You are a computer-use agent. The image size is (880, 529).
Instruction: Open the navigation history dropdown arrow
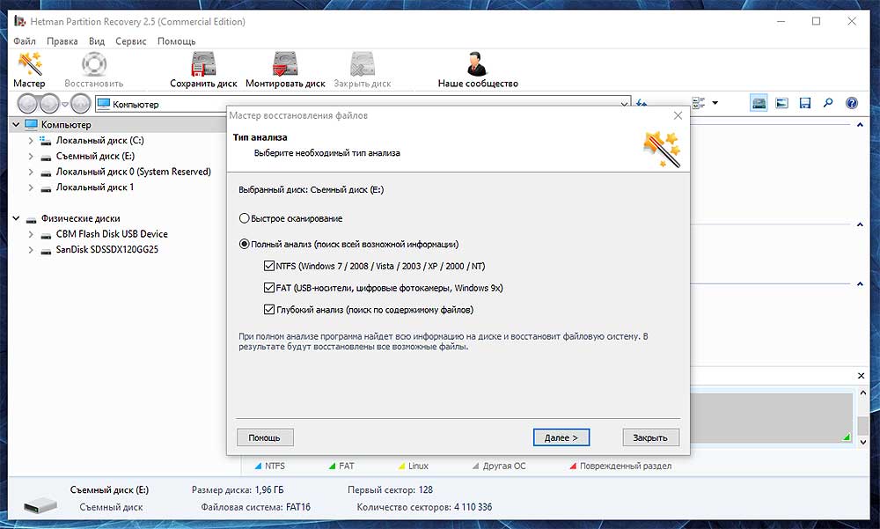pyautogui.click(x=64, y=105)
